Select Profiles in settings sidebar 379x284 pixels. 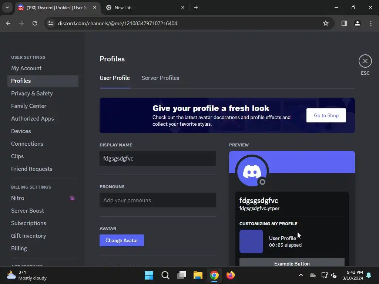pyautogui.click(x=43, y=81)
